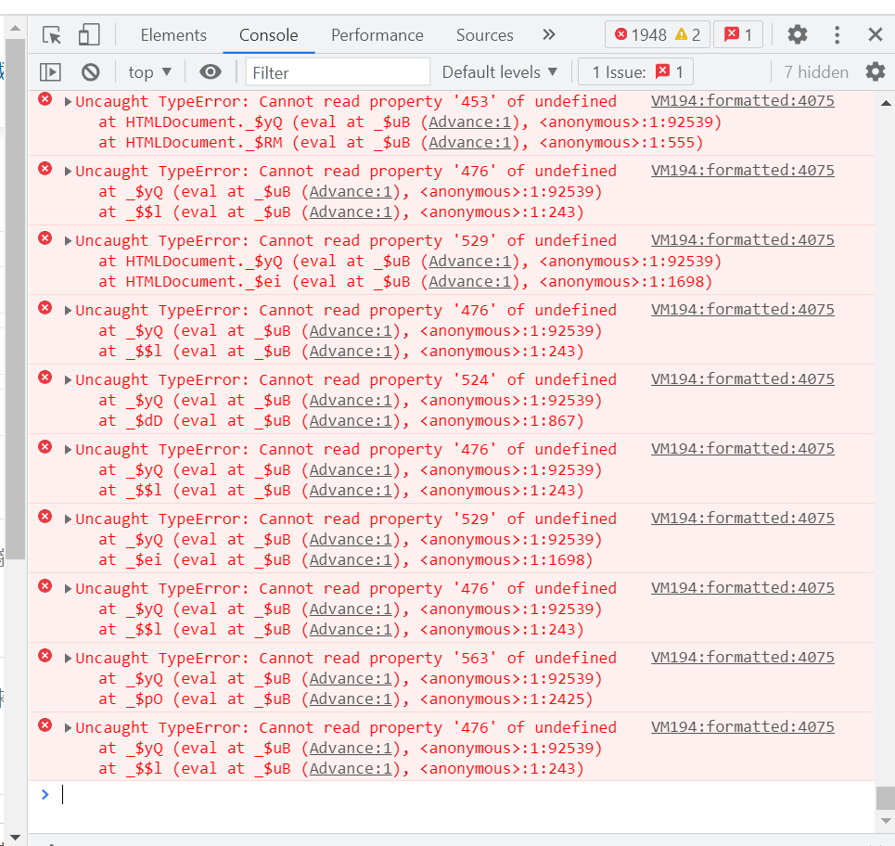Click the error icon of the '563' error
895x846 pixels.
coord(45,655)
